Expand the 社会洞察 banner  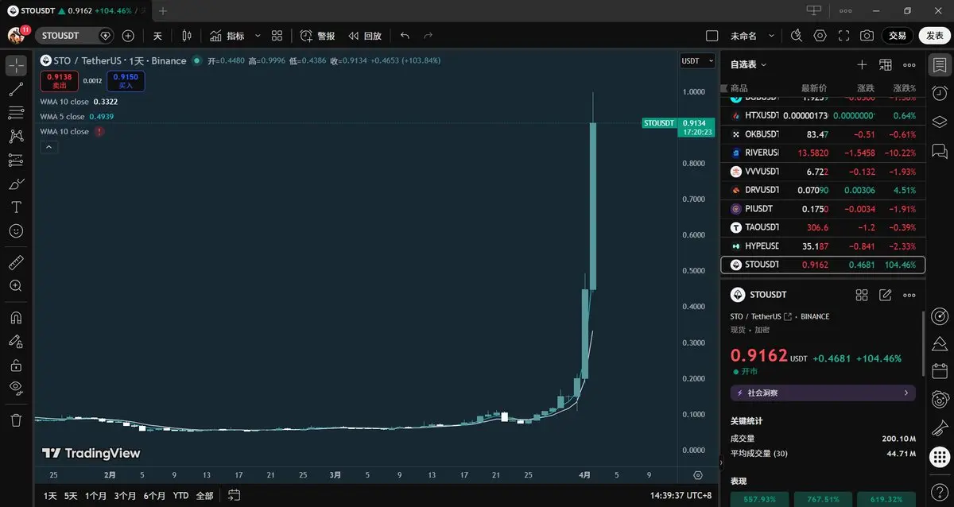(823, 393)
